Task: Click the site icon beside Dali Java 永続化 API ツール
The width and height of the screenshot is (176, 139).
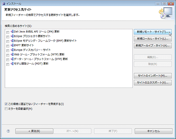Action: tap(12, 32)
